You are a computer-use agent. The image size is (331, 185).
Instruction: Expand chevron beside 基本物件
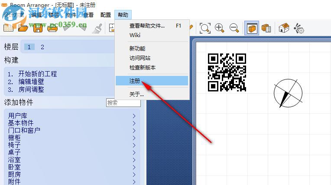tap(134, 123)
